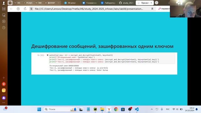
Task: Click the microphone tray icon
Action: (x=162, y=109)
